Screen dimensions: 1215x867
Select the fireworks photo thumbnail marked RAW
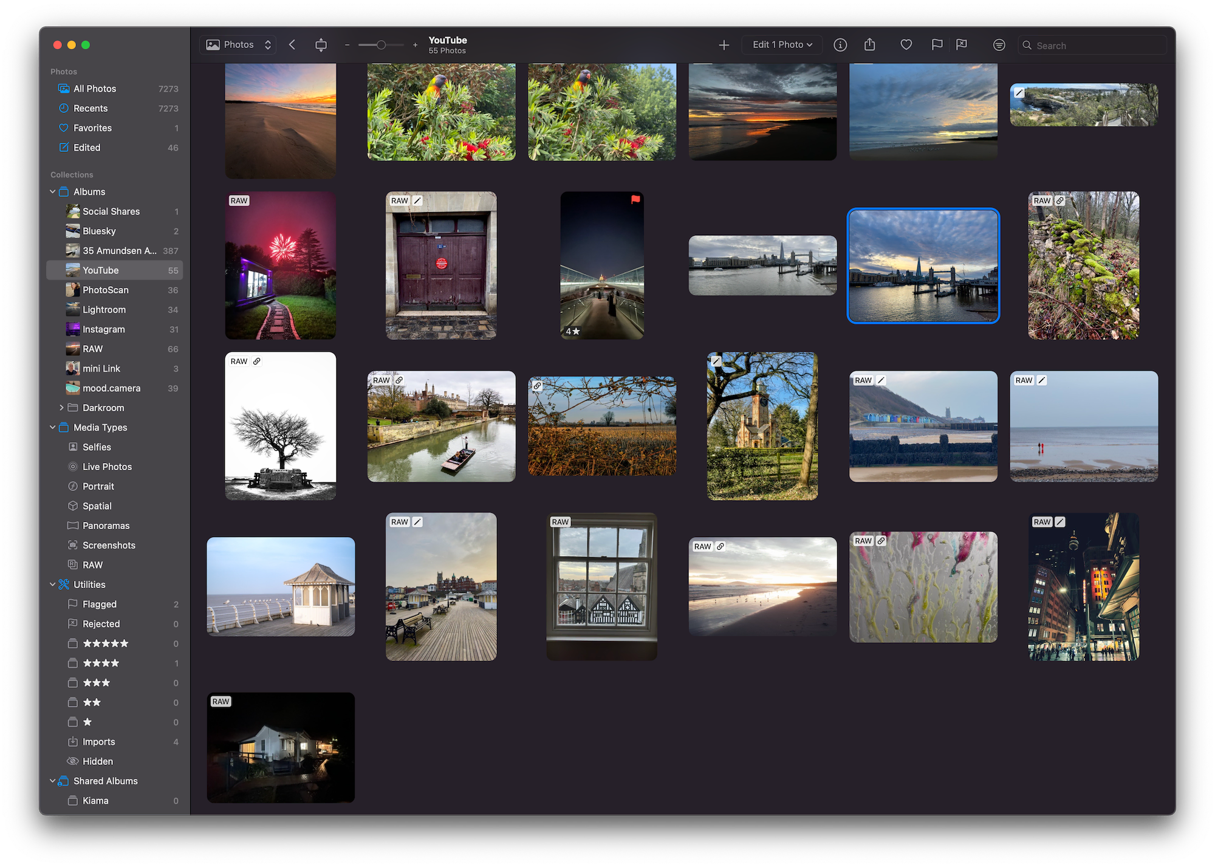pos(280,266)
